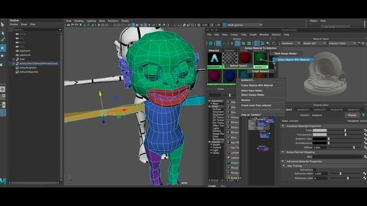This screenshot has width=367, height=206.
Task: Choose Rename in the context menu
Action: tap(246, 100)
